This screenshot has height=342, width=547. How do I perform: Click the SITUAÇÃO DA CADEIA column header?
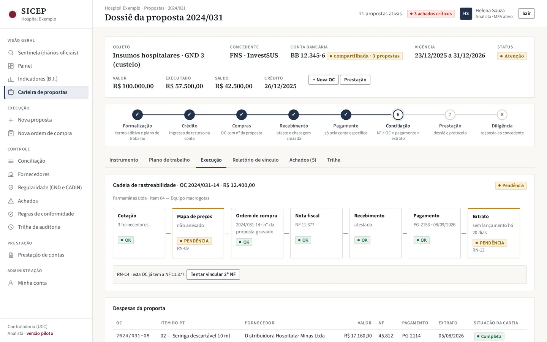pos(496,323)
